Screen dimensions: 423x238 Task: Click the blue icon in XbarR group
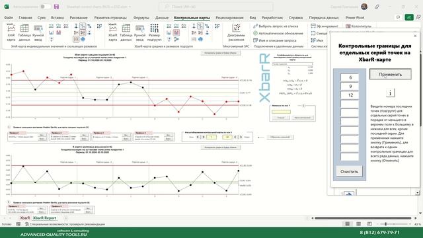point(200,40)
